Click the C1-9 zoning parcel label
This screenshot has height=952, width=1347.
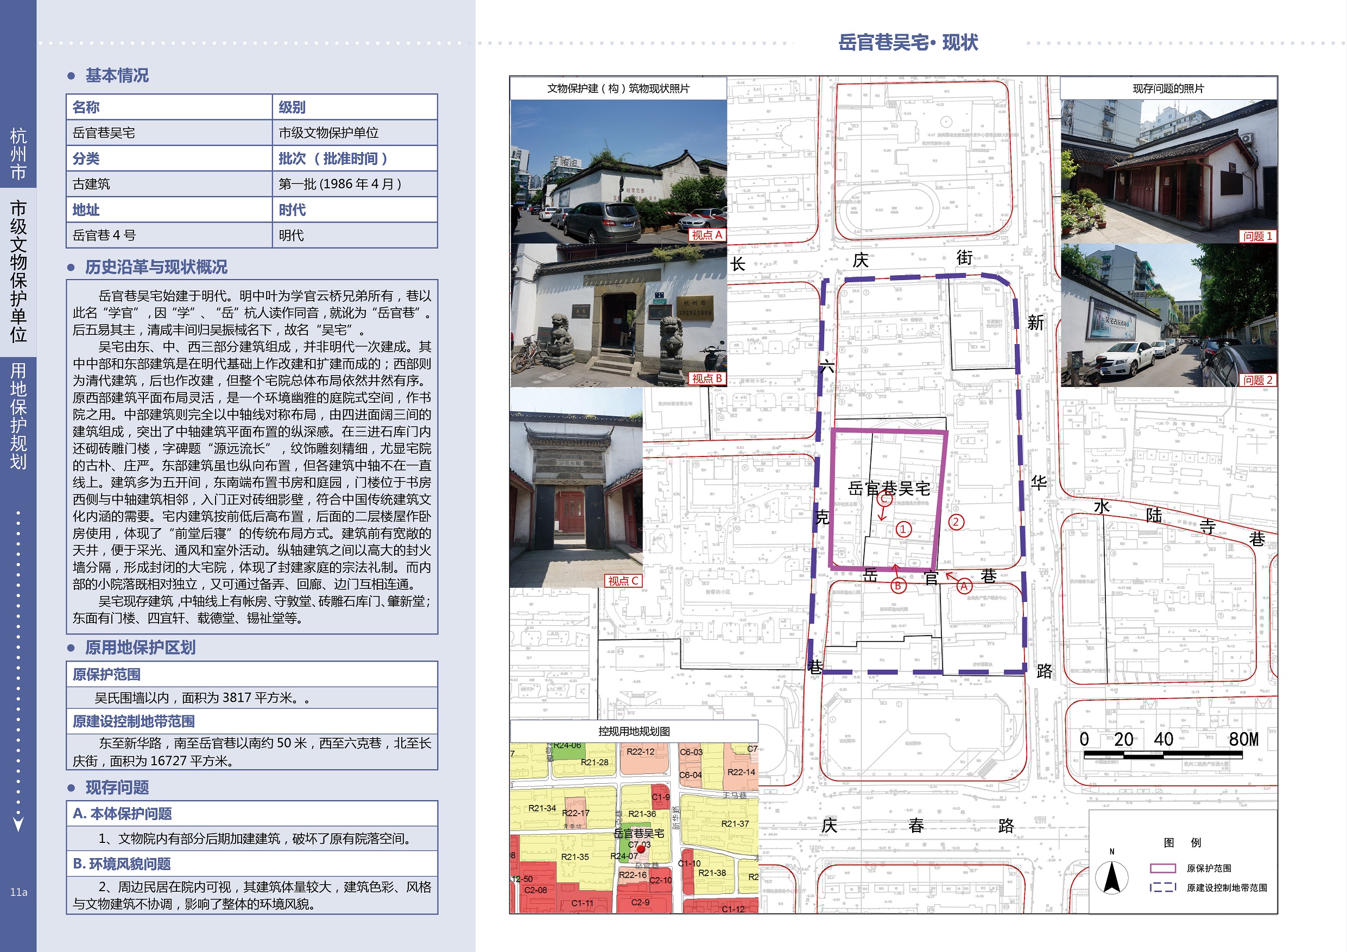[661, 797]
